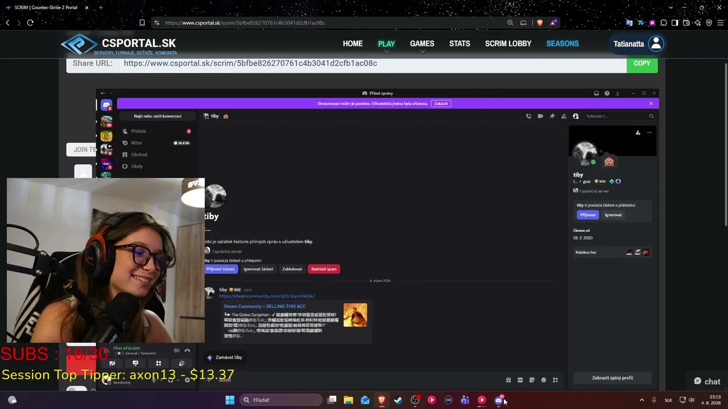
Task: Click the green Discord update download icon
Action: (618, 93)
